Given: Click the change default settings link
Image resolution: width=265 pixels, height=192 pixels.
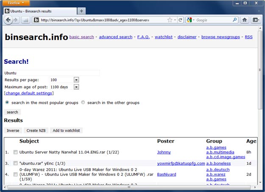Looking at the screenshot, I should [x=29, y=93].
